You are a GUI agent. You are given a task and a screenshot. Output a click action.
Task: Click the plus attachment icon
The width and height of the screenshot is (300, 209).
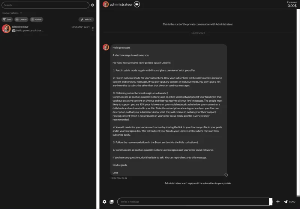278,202
